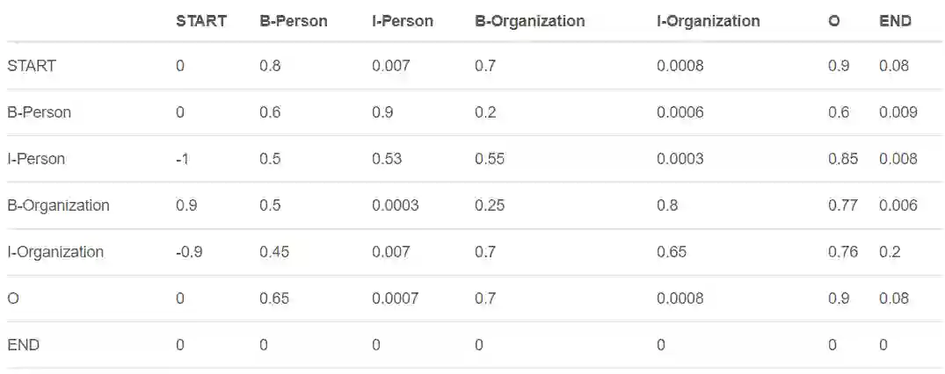Click the B-Organization column header
This screenshot has width=945, height=374.
[x=529, y=21]
